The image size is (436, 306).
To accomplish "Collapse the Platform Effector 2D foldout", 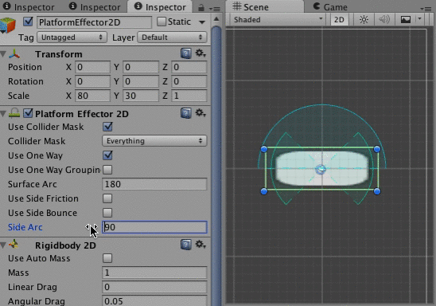I will point(3,114).
